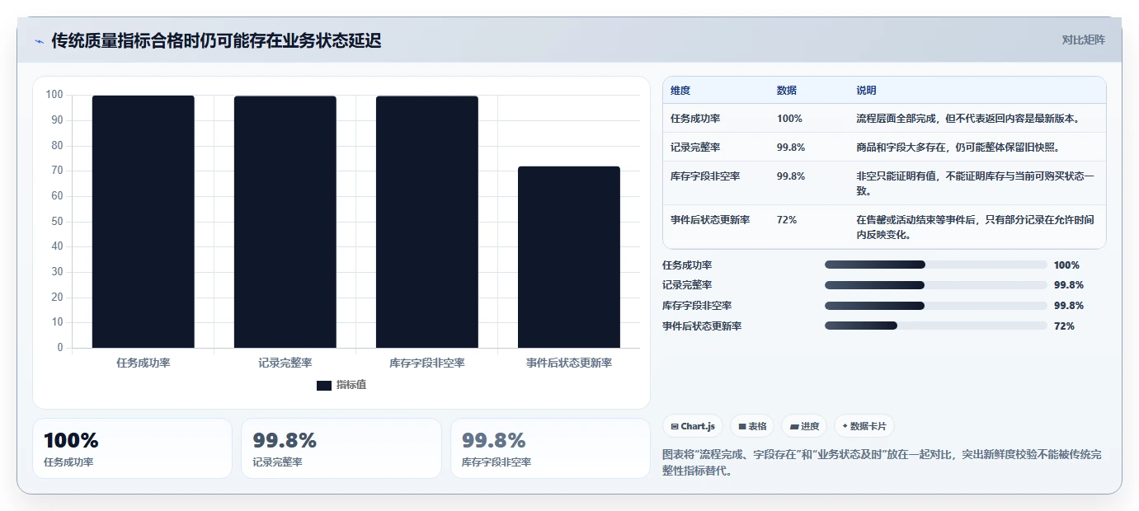Viewport: 1139px width, 511px height.
Task: Click the 99.8% value beside the 记录完整率 progress bar
Action: [1069, 285]
